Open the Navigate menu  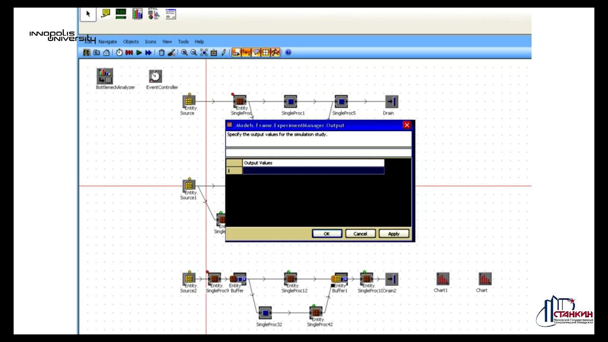click(x=107, y=42)
